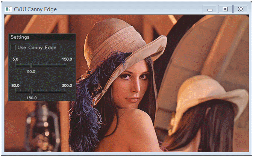Minimize the CVUI Canny Edge window
253x156 pixels.
point(210,9)
